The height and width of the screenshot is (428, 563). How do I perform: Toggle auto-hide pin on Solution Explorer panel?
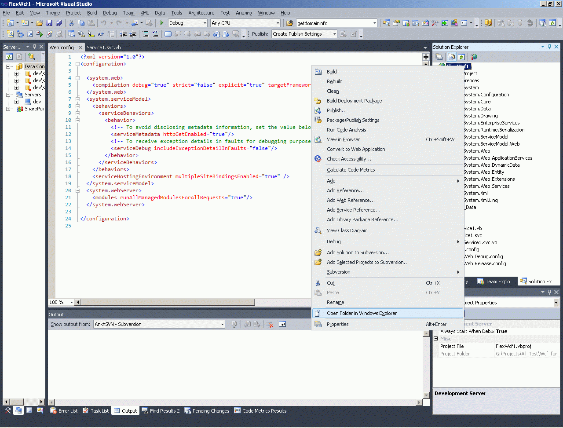(x=549, y=47)
